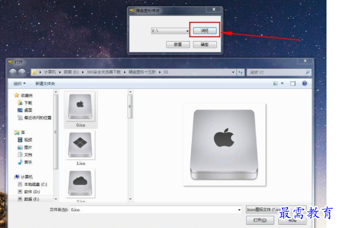Screen dimensions: 337x228
Task: Click the 01 folder in the address path
Action: pos(166,72)
